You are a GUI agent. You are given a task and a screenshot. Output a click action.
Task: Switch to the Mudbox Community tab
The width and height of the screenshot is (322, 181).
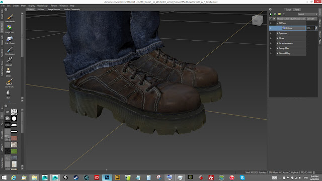pos(72,10)
